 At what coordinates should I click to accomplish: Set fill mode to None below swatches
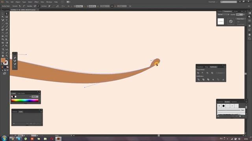(x=7, y=67)
